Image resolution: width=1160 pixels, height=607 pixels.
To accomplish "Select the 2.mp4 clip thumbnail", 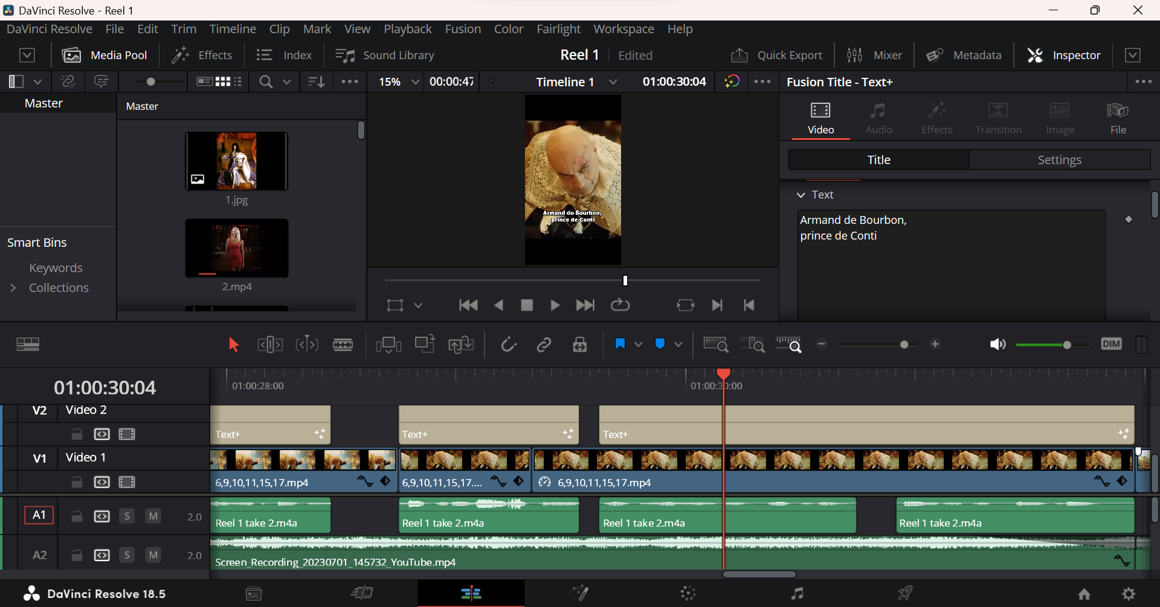I will 237,248.
